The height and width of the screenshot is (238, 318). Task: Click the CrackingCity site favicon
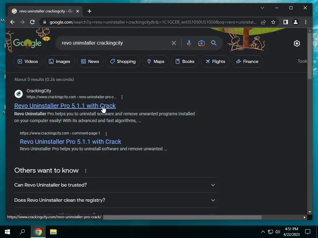pos(19,94)
